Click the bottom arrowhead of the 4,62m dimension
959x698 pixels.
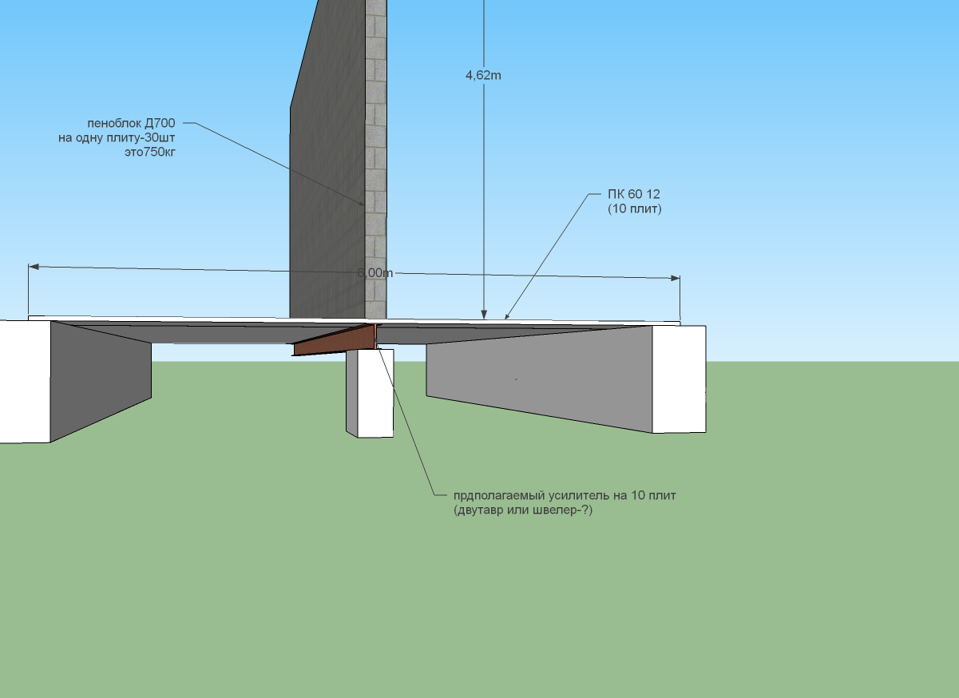click(483, 315)
